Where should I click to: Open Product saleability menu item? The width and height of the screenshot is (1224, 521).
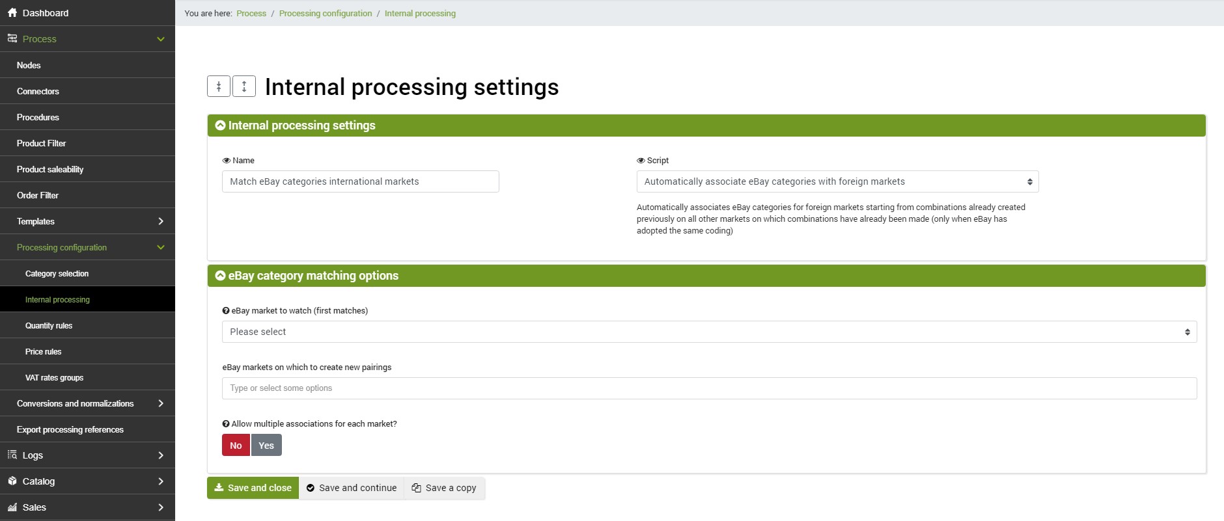[x=87, y=169]
